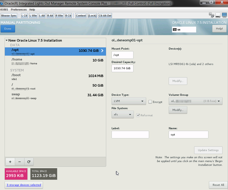The image size is (228, 190).
Task: Click the Update Settings button
Action: 208,150
